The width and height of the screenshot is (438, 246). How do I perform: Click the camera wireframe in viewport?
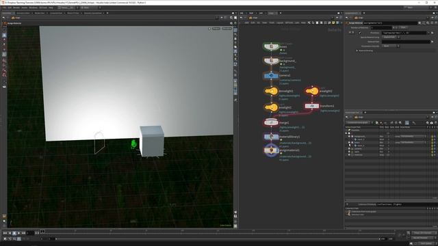(x=99, y=143)
